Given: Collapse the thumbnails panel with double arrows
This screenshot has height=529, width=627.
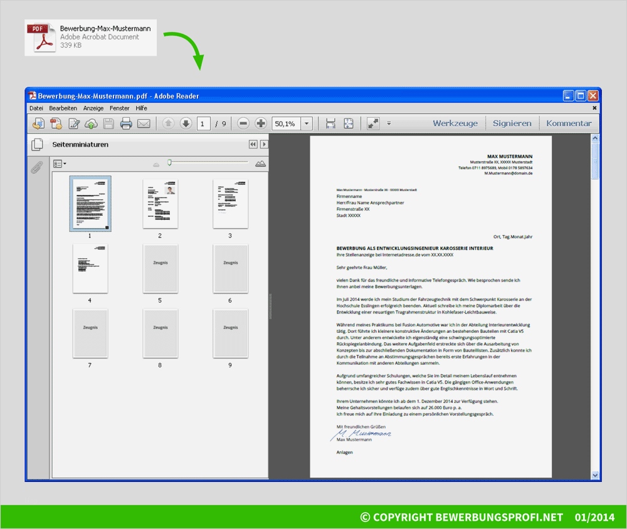Looking at the screenshot, I should tap(253, 144).
